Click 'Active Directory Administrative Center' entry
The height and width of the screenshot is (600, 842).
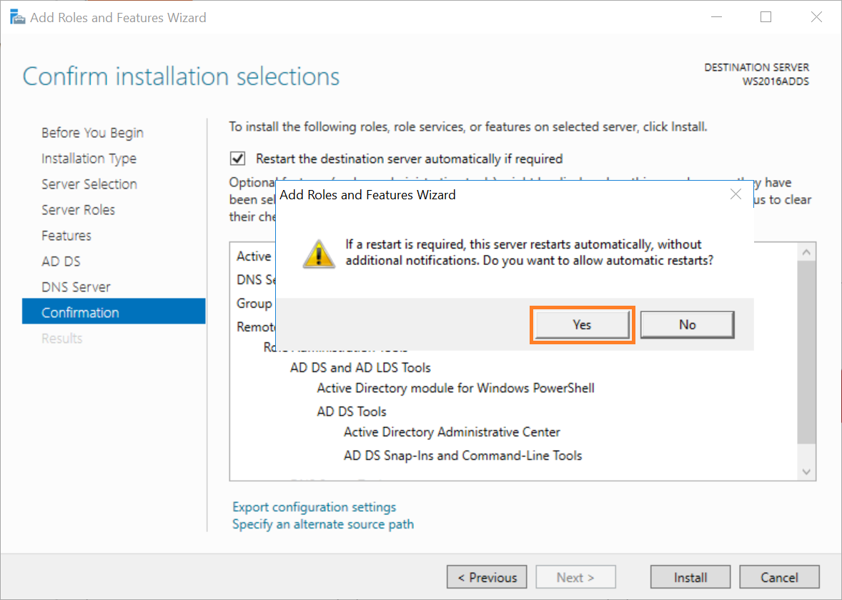(452, 432)
